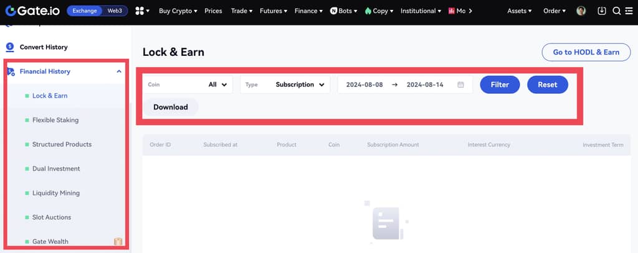This screenshot has height=253, width=638.
Task: Collapse the Financial History section
Action: coord(119,71)
